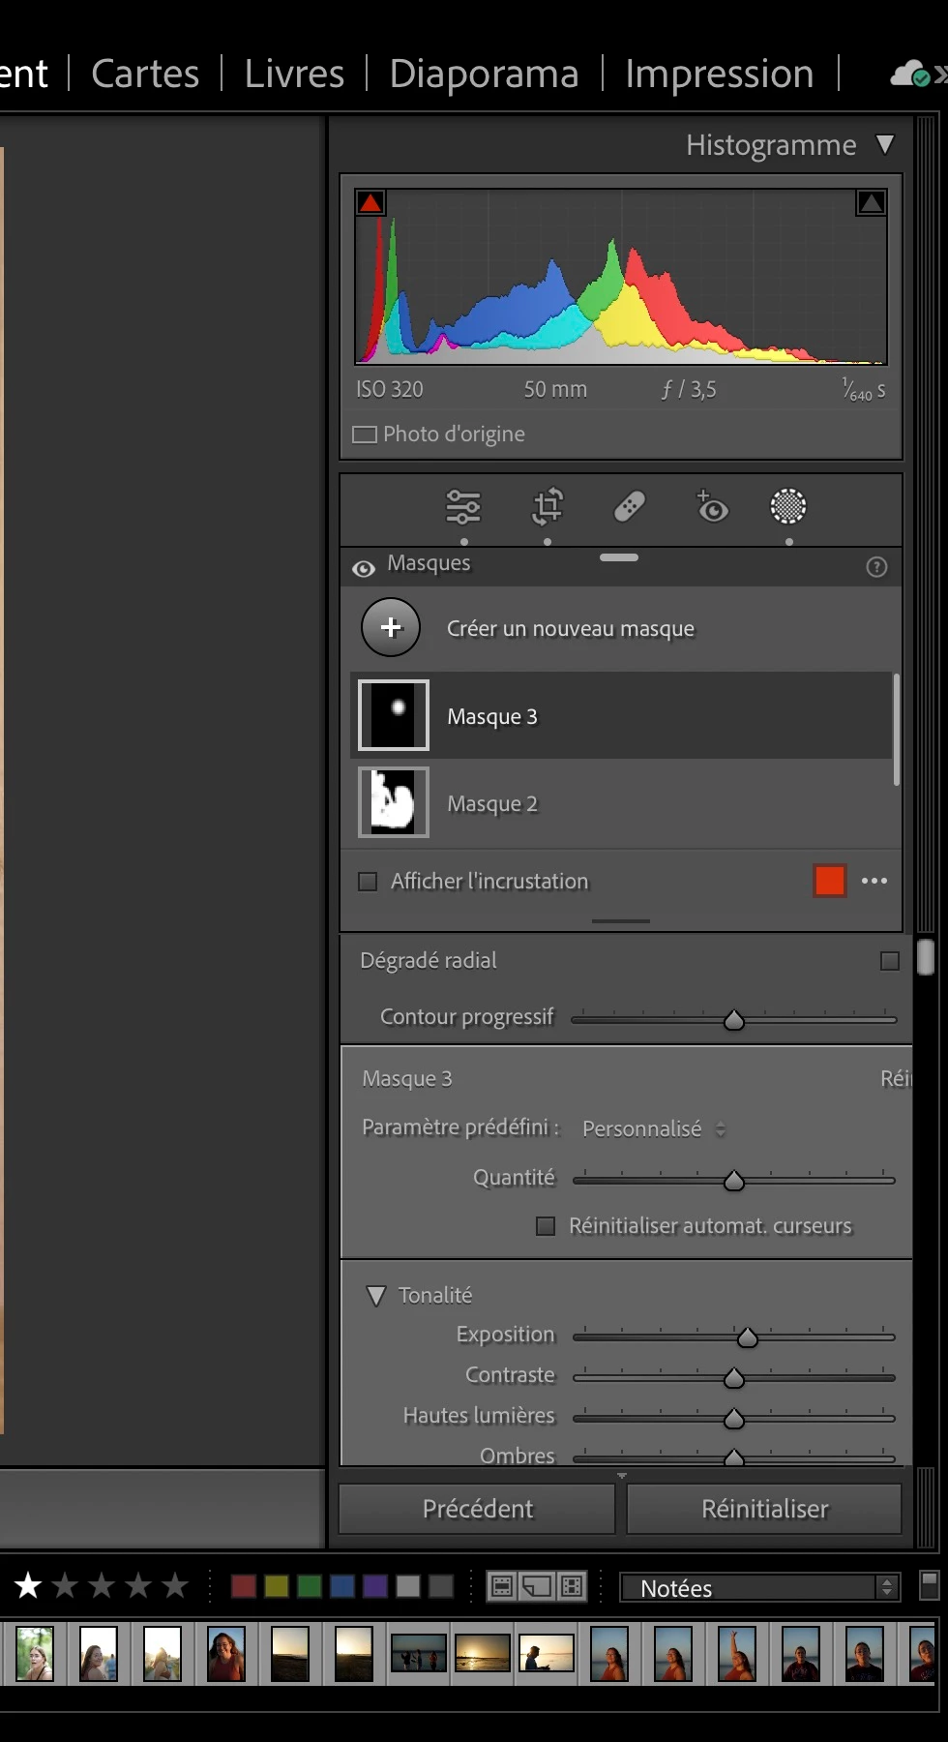
Task: Click the Histogramme panel title
Action: pyautogui.click(x=771, y=145)
